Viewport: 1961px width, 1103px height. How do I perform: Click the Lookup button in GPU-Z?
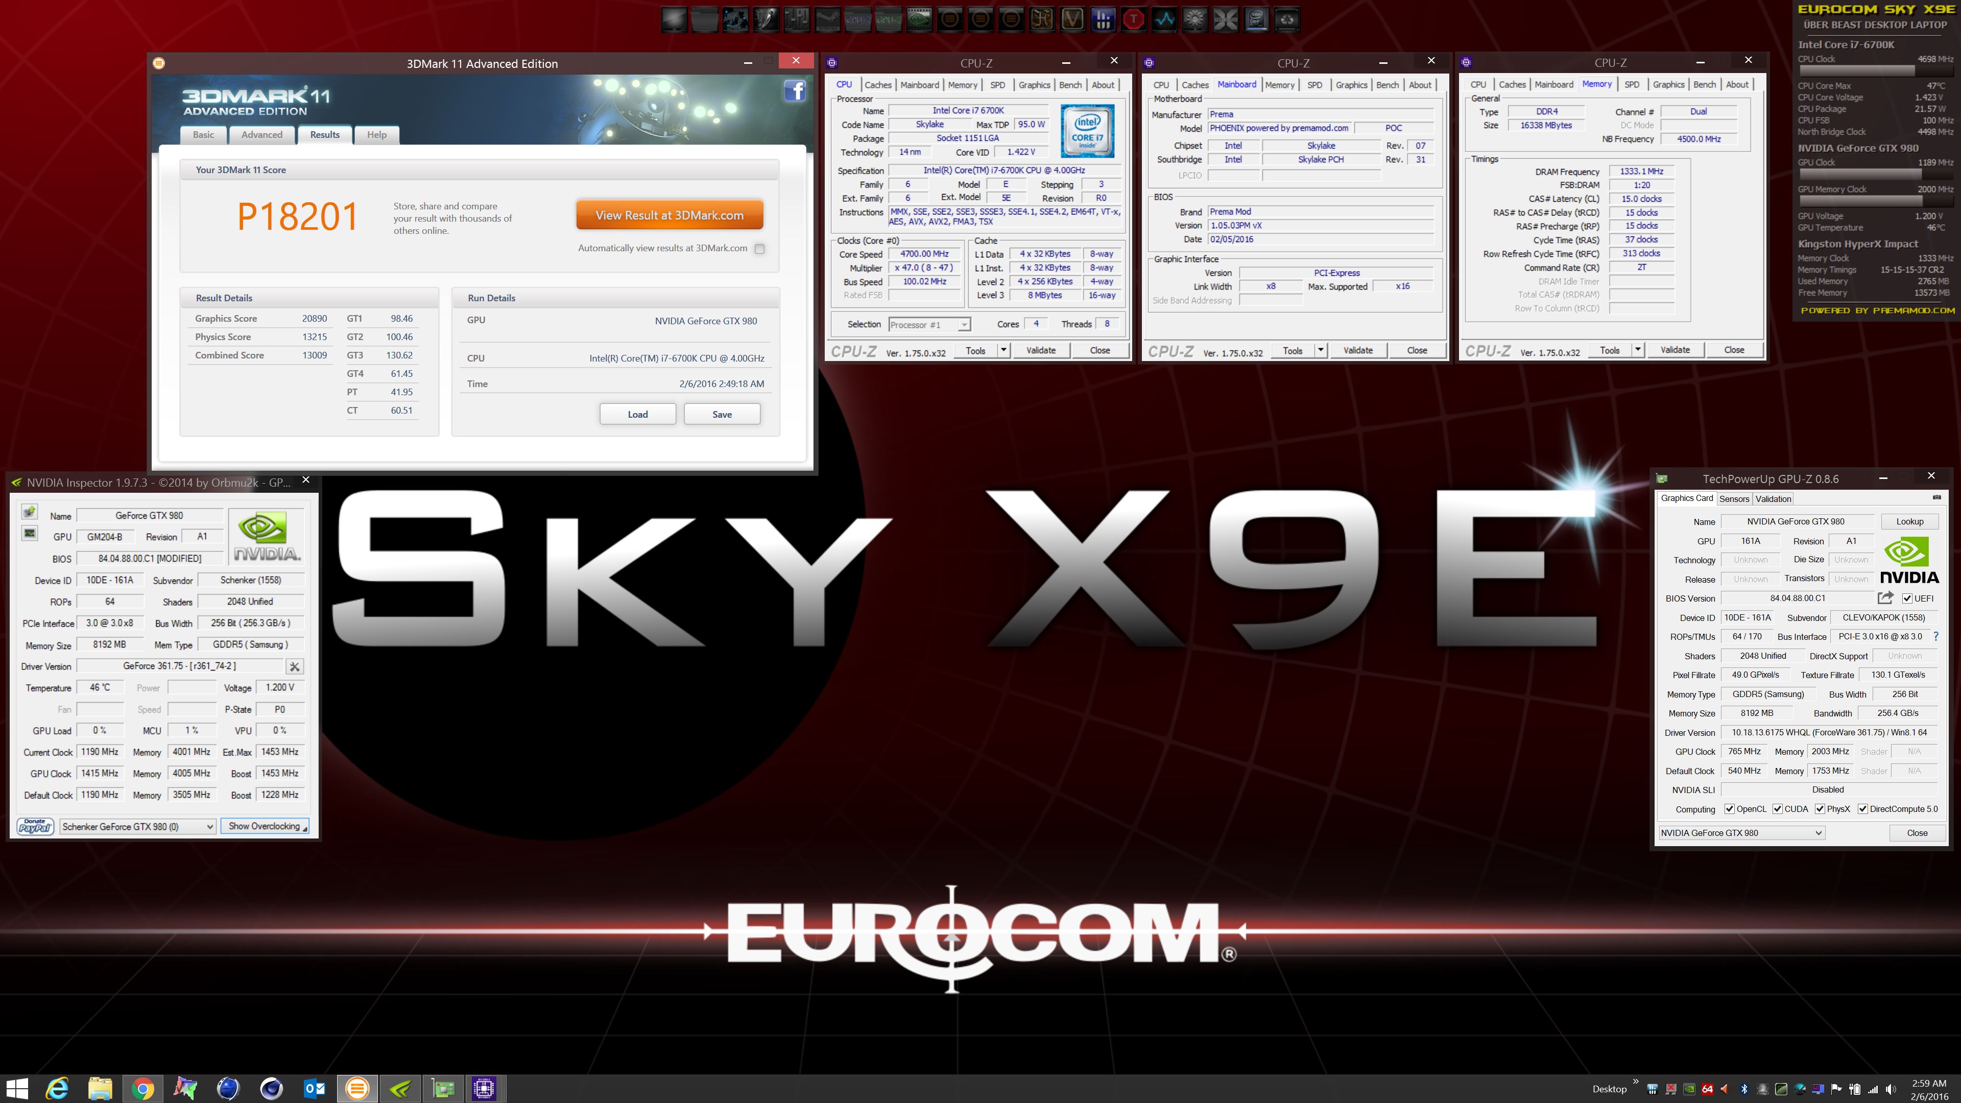point(1909,521)
